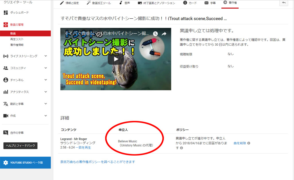The height and width of the screenshot is (180, 294).
Task: Click the share arrow icon on video
Action: [x=164, y=34]
